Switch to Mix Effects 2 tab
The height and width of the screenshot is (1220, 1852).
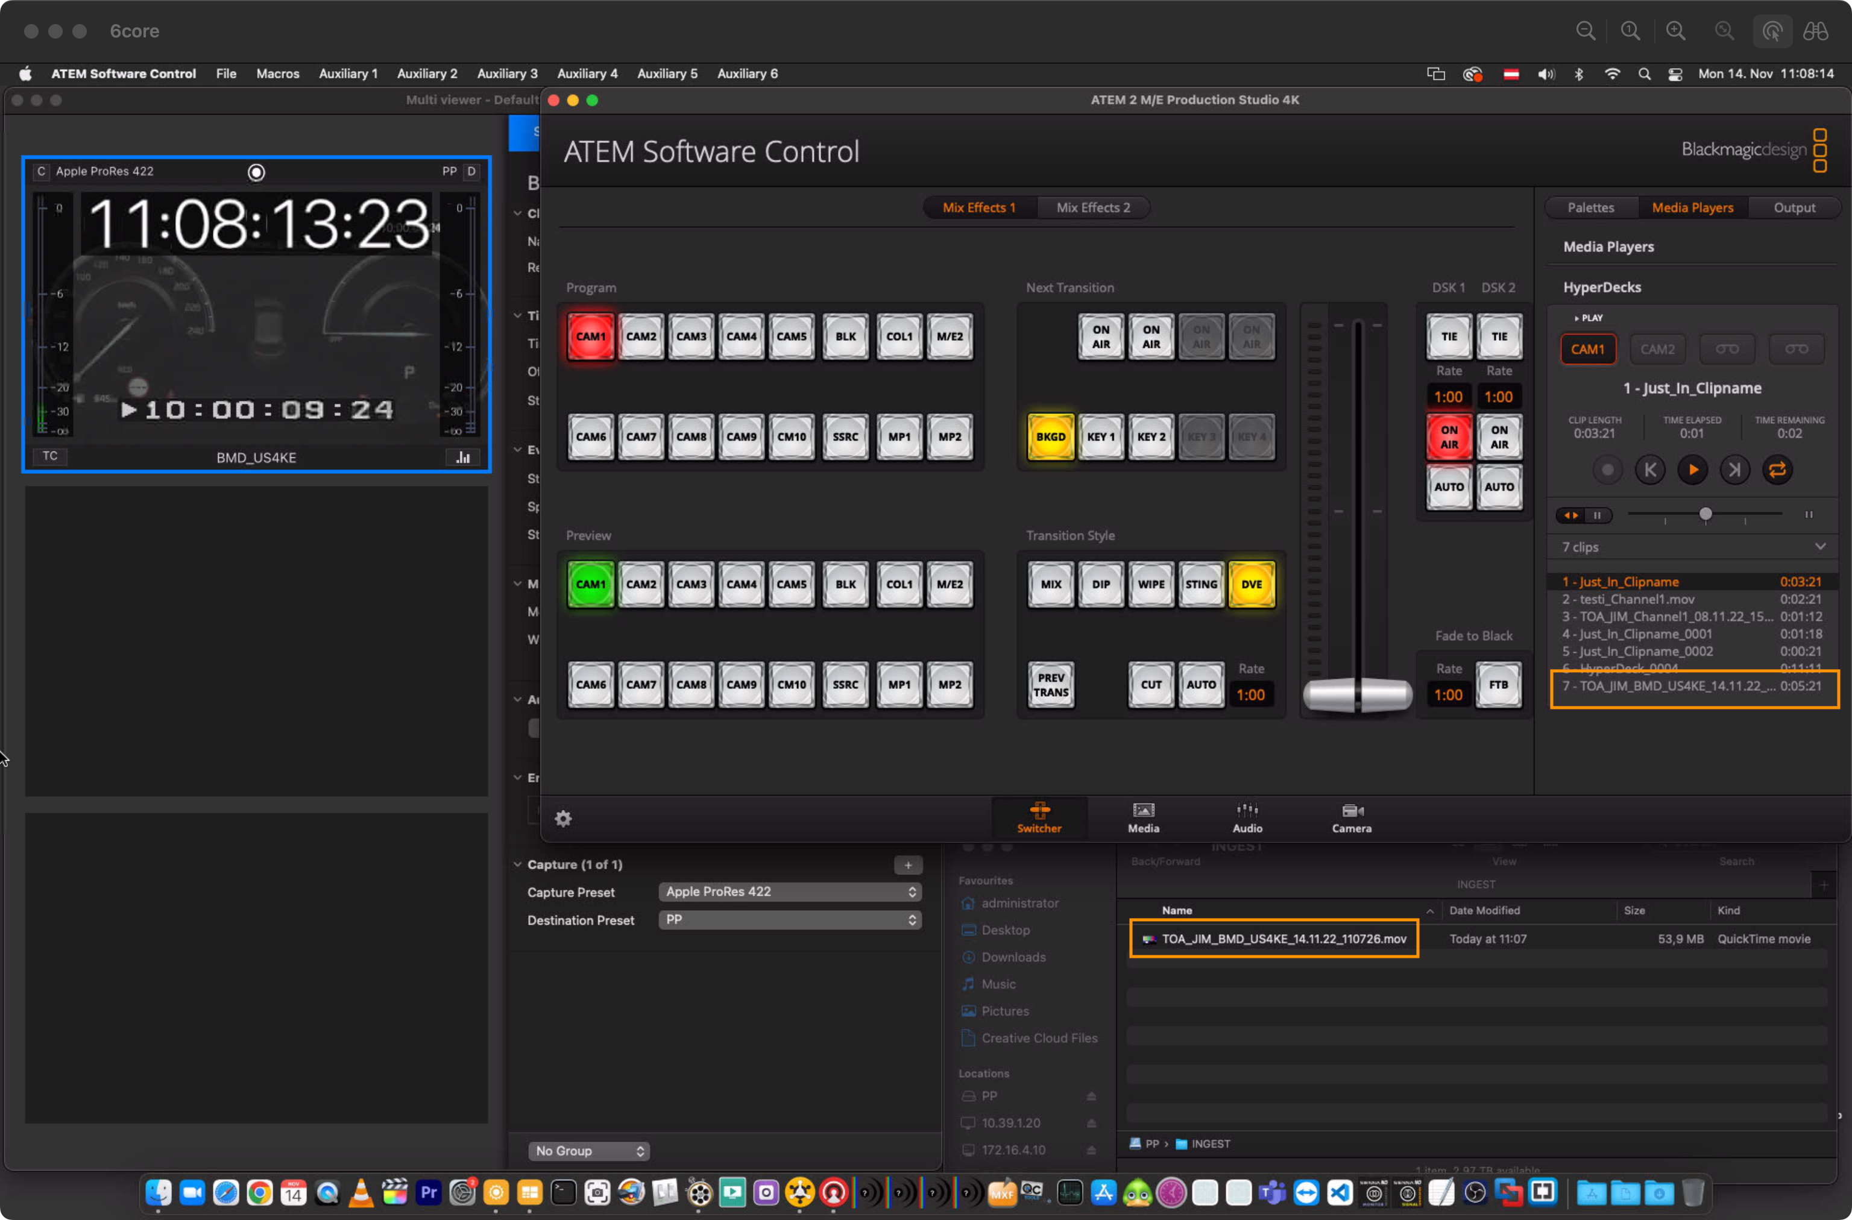point(1092,208)
